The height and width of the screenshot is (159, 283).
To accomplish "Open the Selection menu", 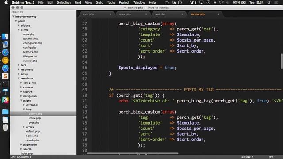I will [64, 2].
